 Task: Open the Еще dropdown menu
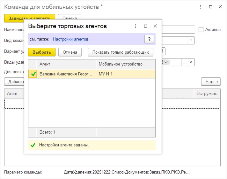pyautogui.click(x=211, y=82)
